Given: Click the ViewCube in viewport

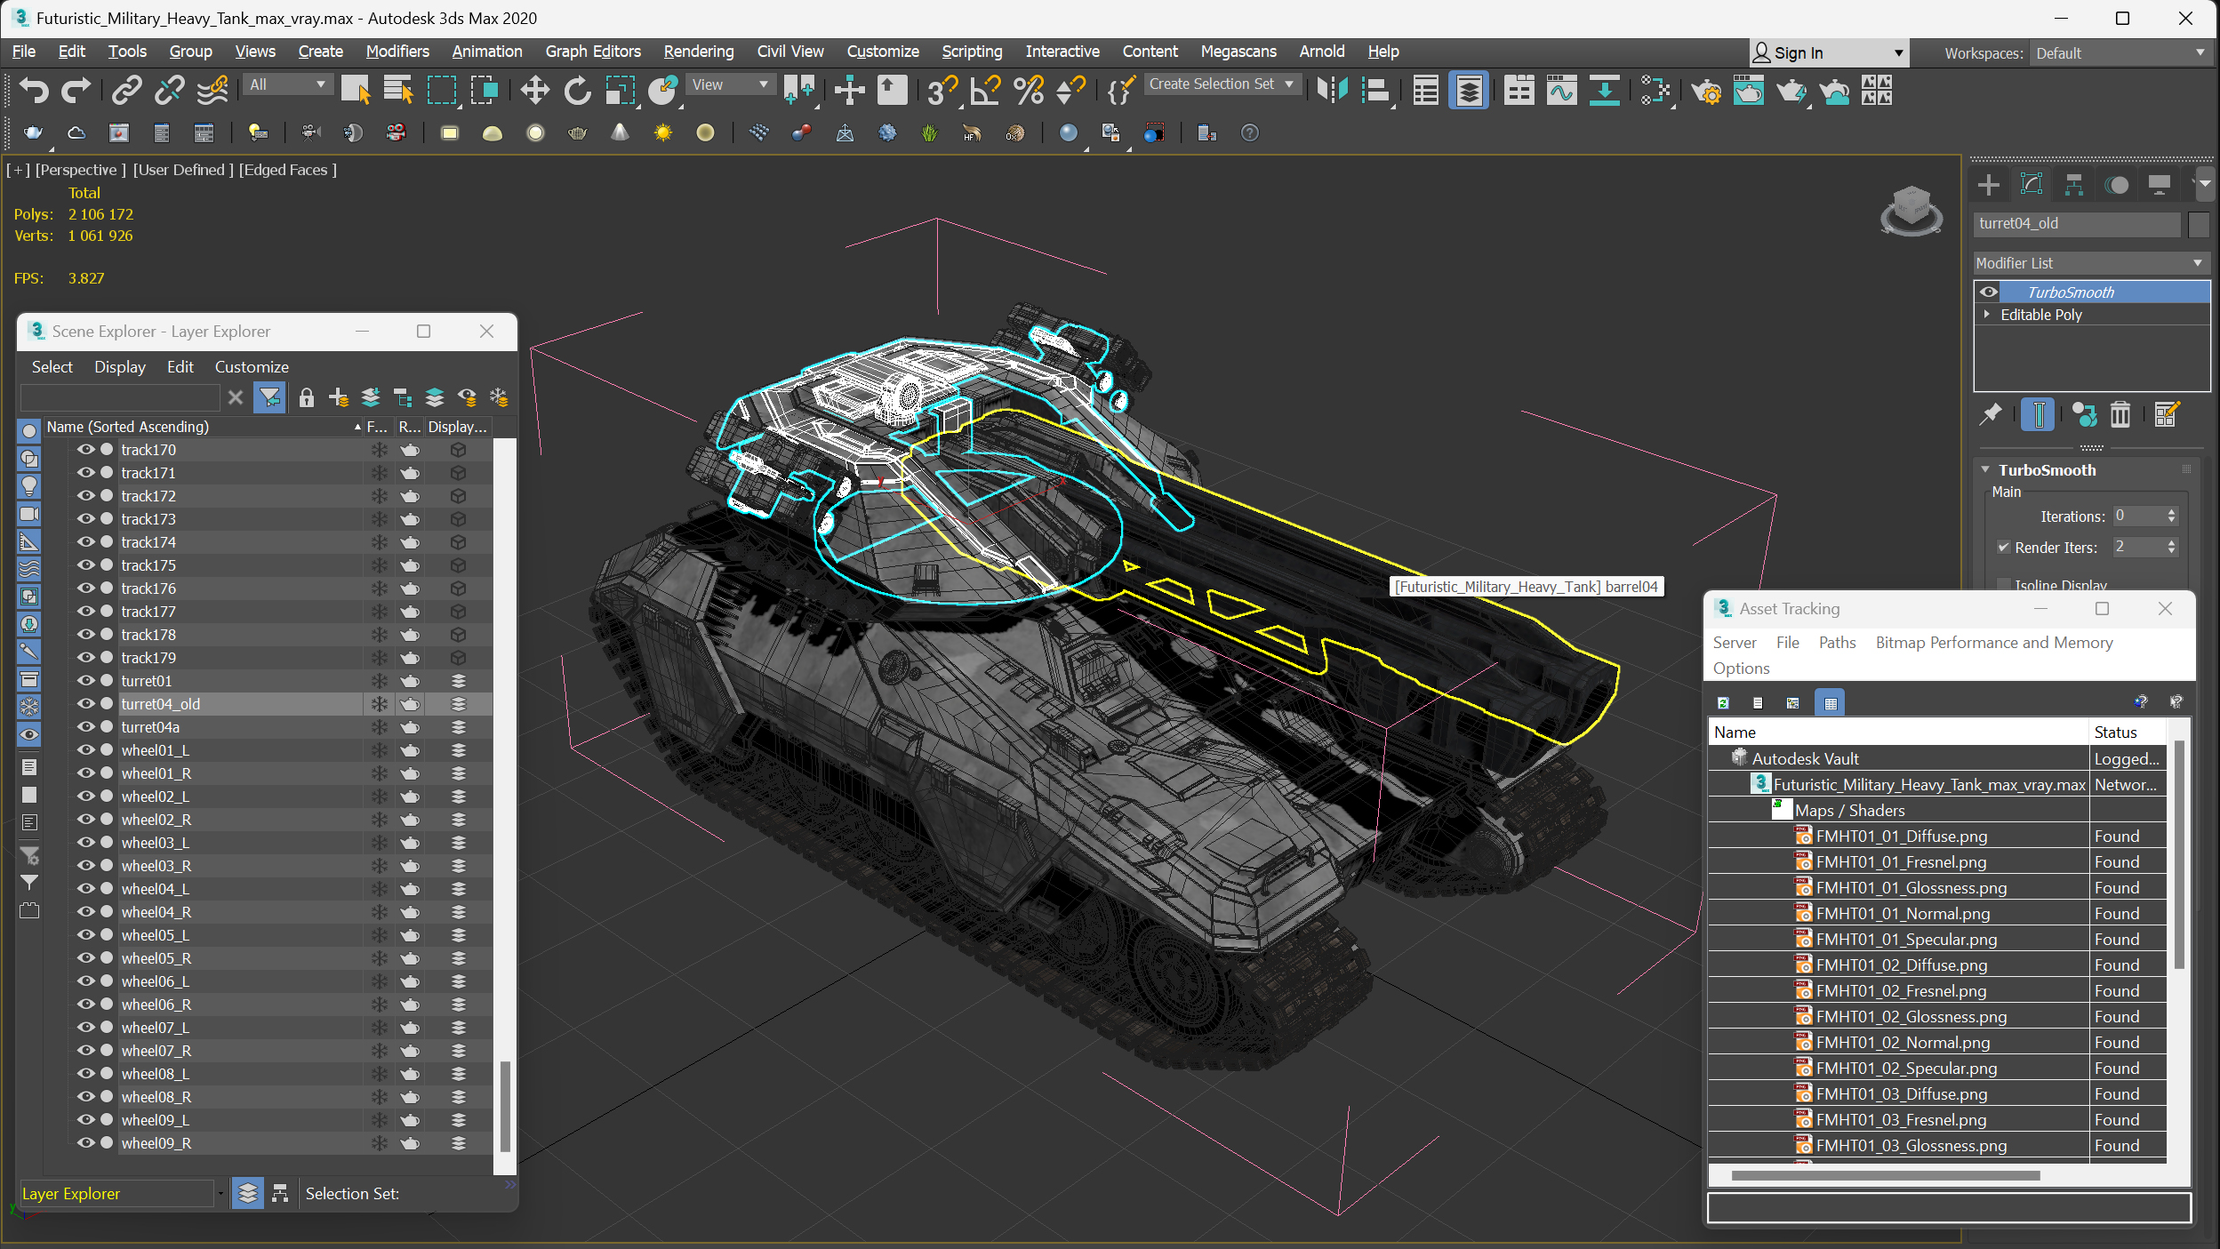Looking at the screenshot, I should coord(1911,210).
